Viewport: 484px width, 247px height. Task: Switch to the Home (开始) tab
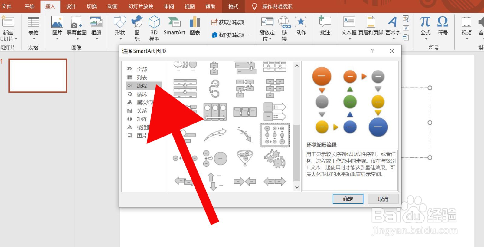point(29,6)
